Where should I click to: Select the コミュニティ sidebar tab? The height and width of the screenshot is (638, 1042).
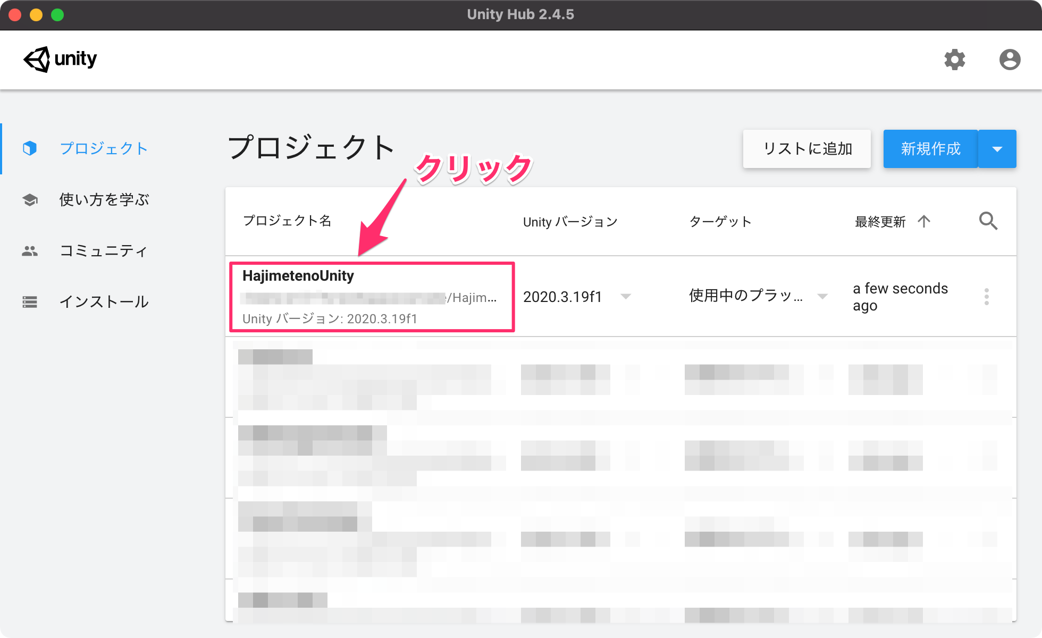pos(104,251)
